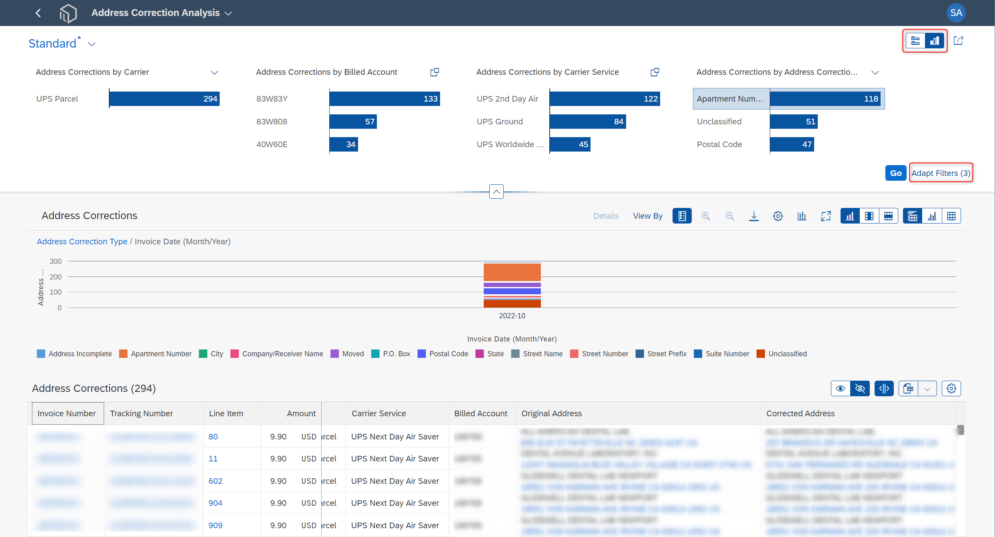
Task: Open Adapt Filters (3) link
Action: click(941, 173)
